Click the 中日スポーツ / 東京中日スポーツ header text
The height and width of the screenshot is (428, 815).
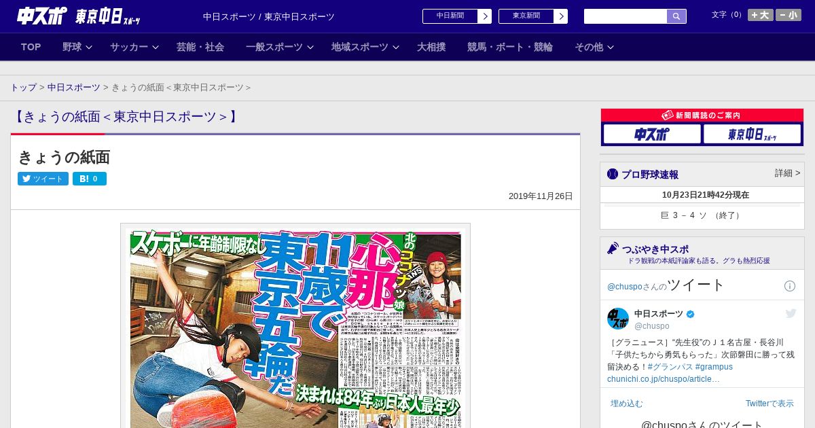click(x=269, y=16)
